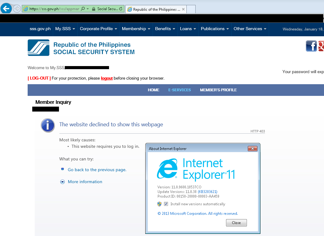Image resolution: width=324 pixels, height=236 pixels.
Task: Click the browser Back arrow button
Action: (x=6, y=9)
